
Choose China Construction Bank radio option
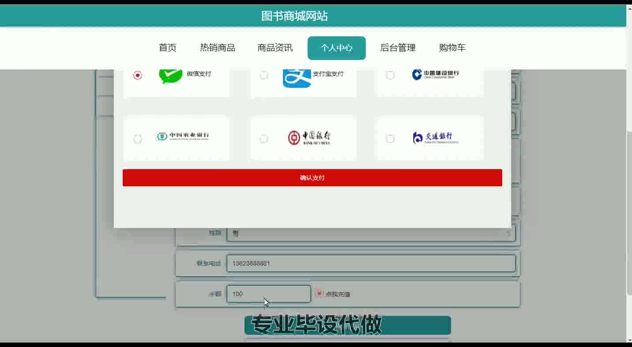coord(390,75)
